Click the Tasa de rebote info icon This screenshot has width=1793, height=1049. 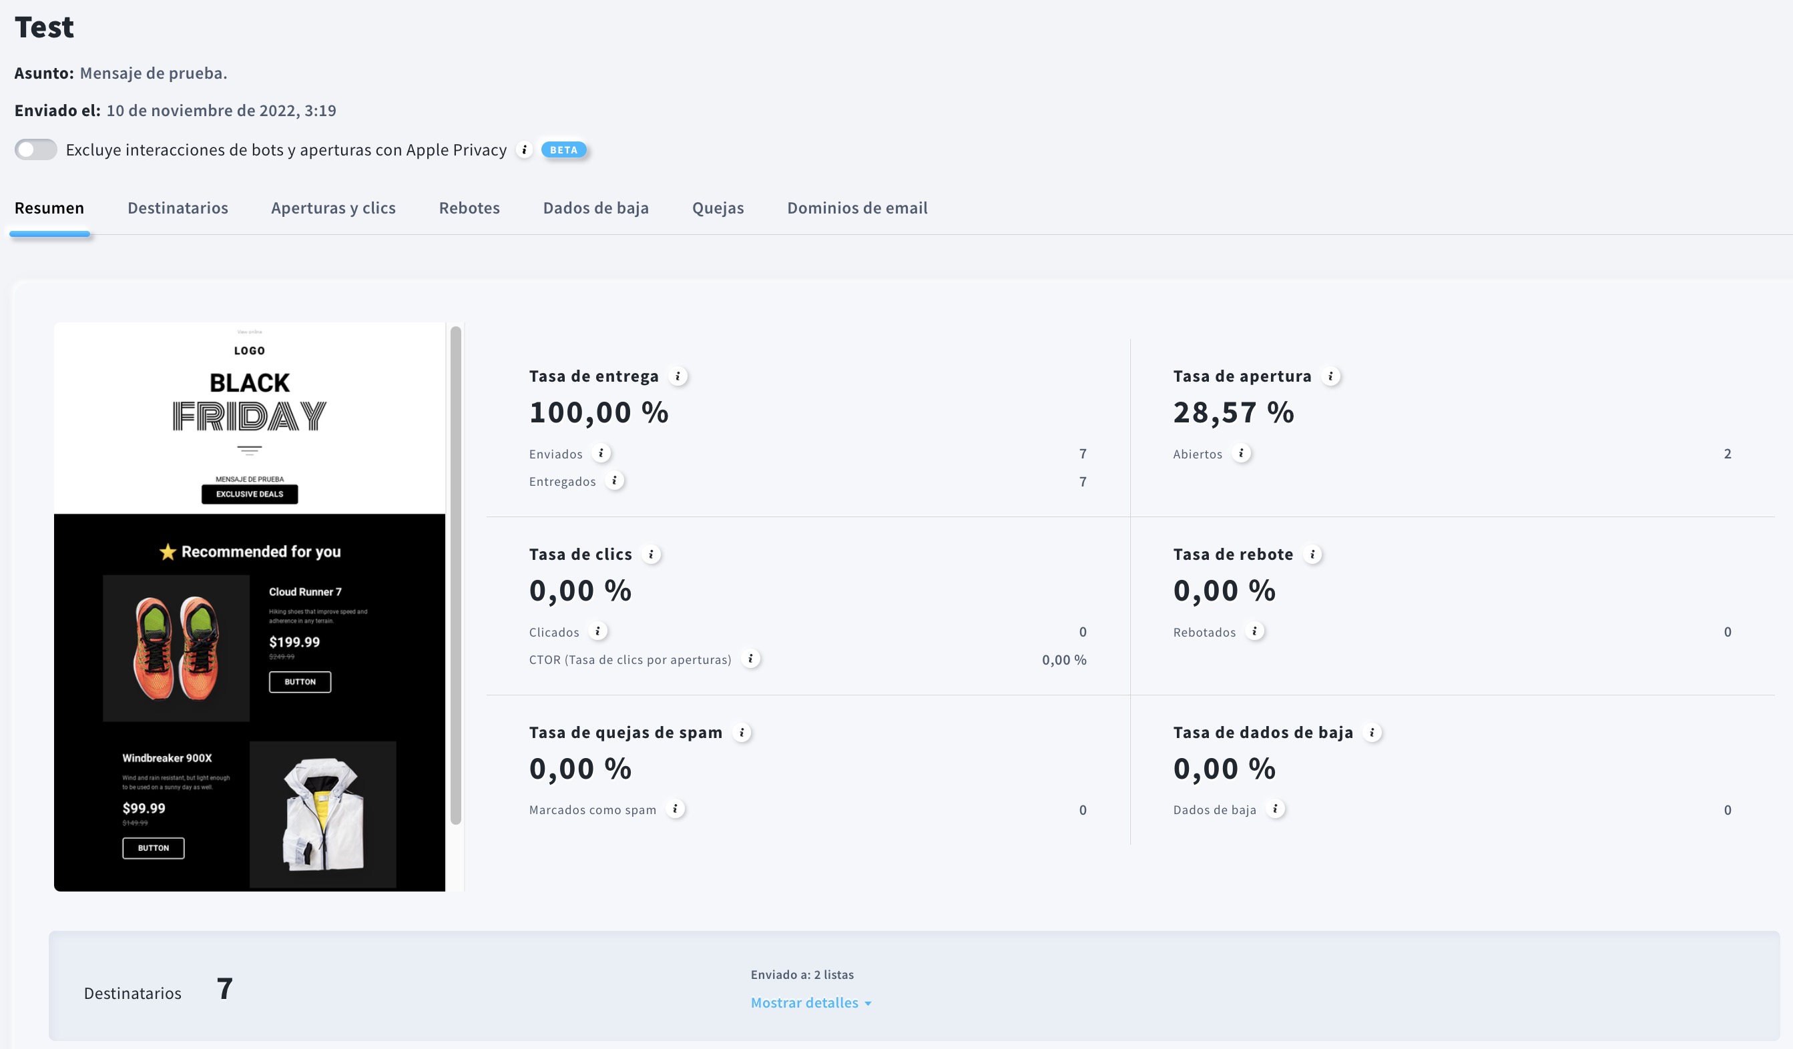pos(1312,554)
